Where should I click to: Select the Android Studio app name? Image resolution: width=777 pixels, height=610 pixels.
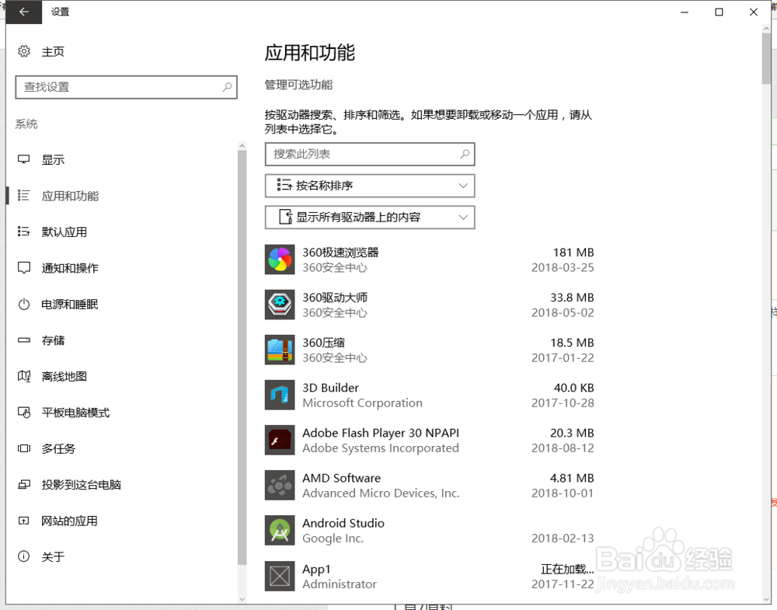click(x=343, y=523)
